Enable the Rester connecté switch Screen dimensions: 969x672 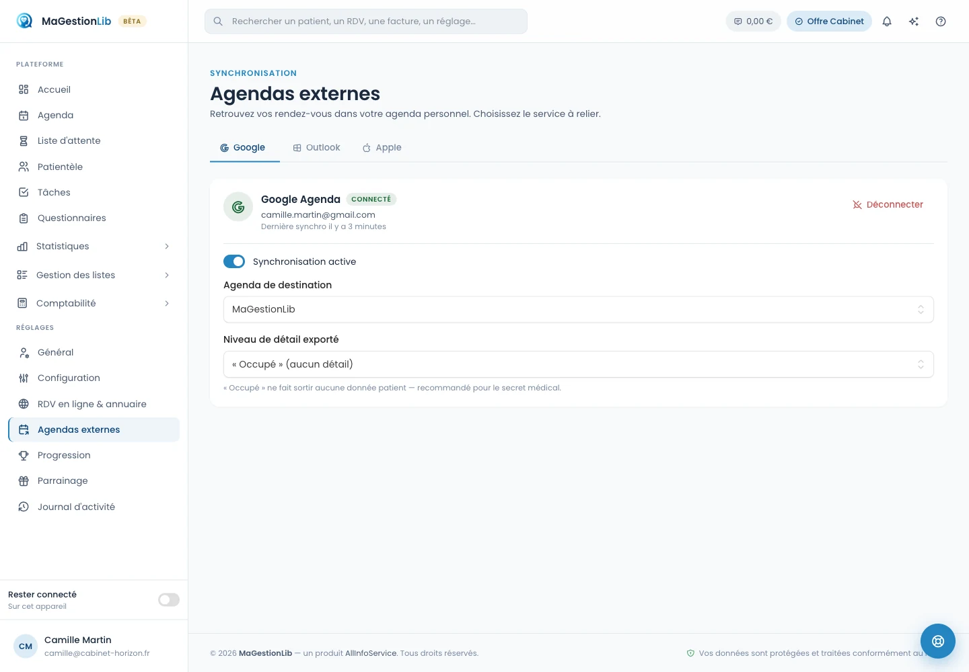pyautogui.click(x=169, y=600)
